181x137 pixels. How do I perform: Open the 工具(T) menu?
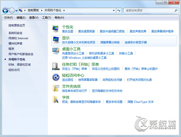pyautogui.click(x=46, y=18)
